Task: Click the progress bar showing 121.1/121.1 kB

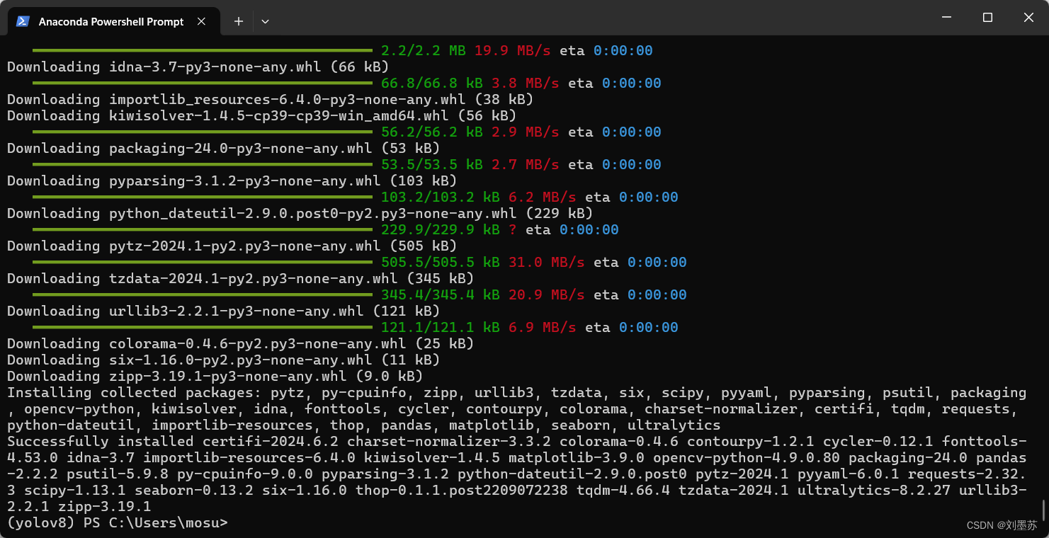Action: pos(203,328)
